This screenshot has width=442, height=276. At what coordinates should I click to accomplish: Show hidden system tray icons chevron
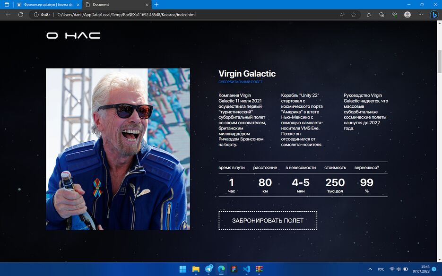[x=370, y=269]
